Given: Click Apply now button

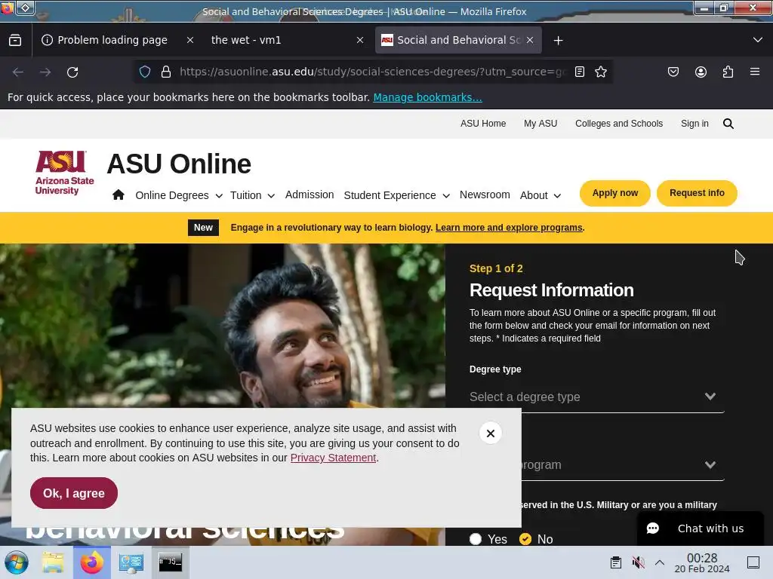Looking at the screenshot, I should [614, 193].
